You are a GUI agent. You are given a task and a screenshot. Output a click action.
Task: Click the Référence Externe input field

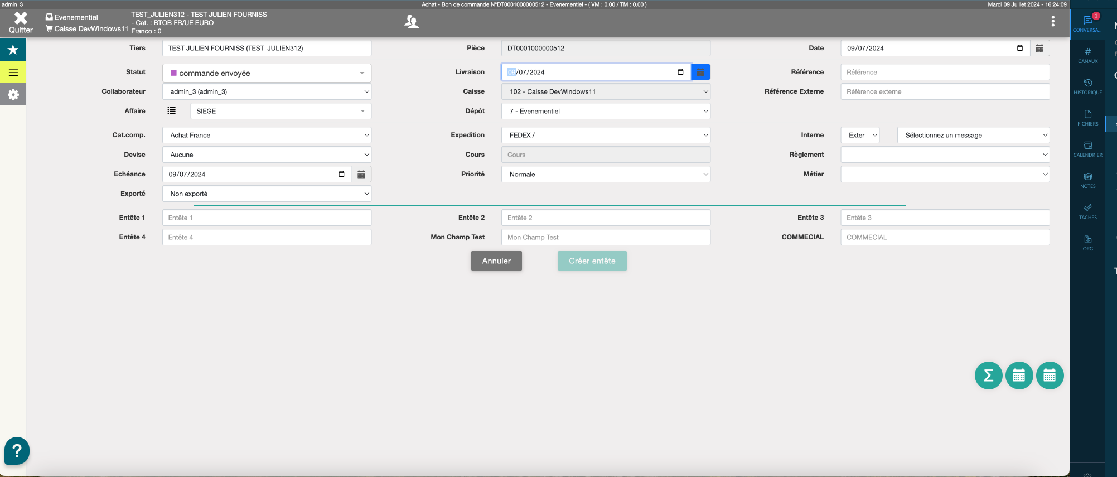(945, 91)
